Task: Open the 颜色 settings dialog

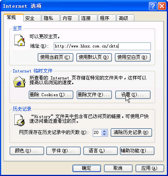Action: click(27, 151)
